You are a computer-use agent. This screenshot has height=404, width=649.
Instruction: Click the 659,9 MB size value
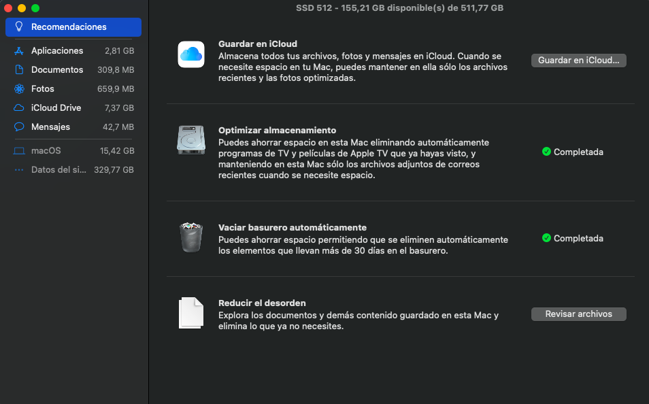click(116, 89)
